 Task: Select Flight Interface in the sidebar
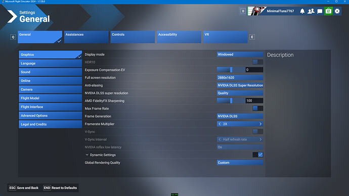[x=50, y=107]
